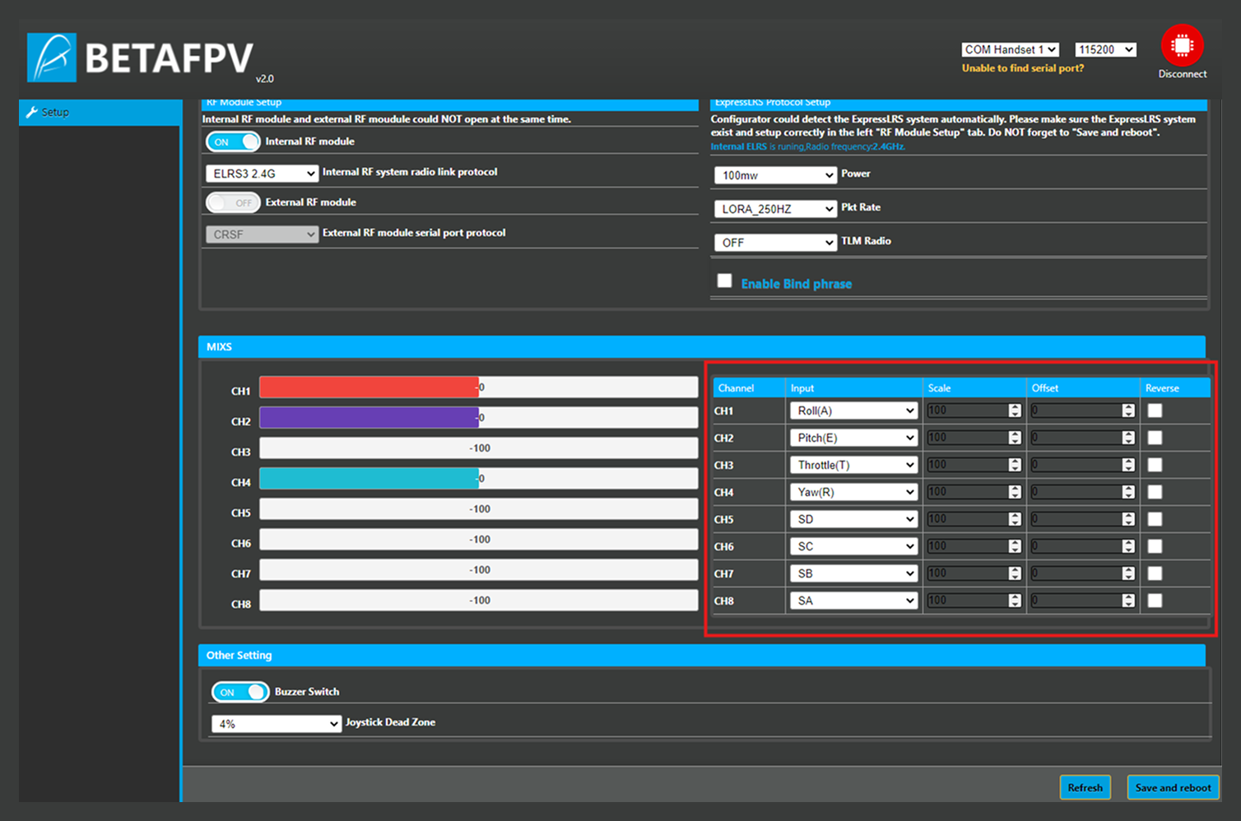Click the Offset column header

click(1045, 388)
